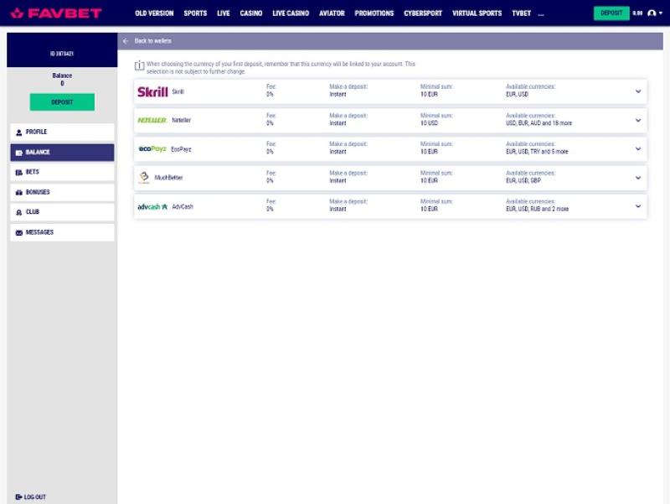This screenshot has width=670, height=504.
Task: Click the MuchBetter logo icon
Action: [x=144, y=177]
